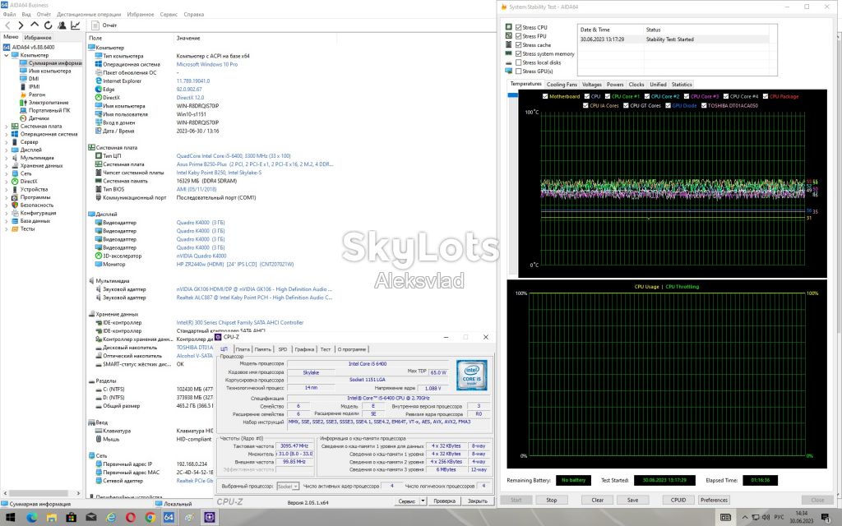This screenshot has width=842, height=526.
Task: Toggle Stress FPU checkbox
Action: [518, 36]
